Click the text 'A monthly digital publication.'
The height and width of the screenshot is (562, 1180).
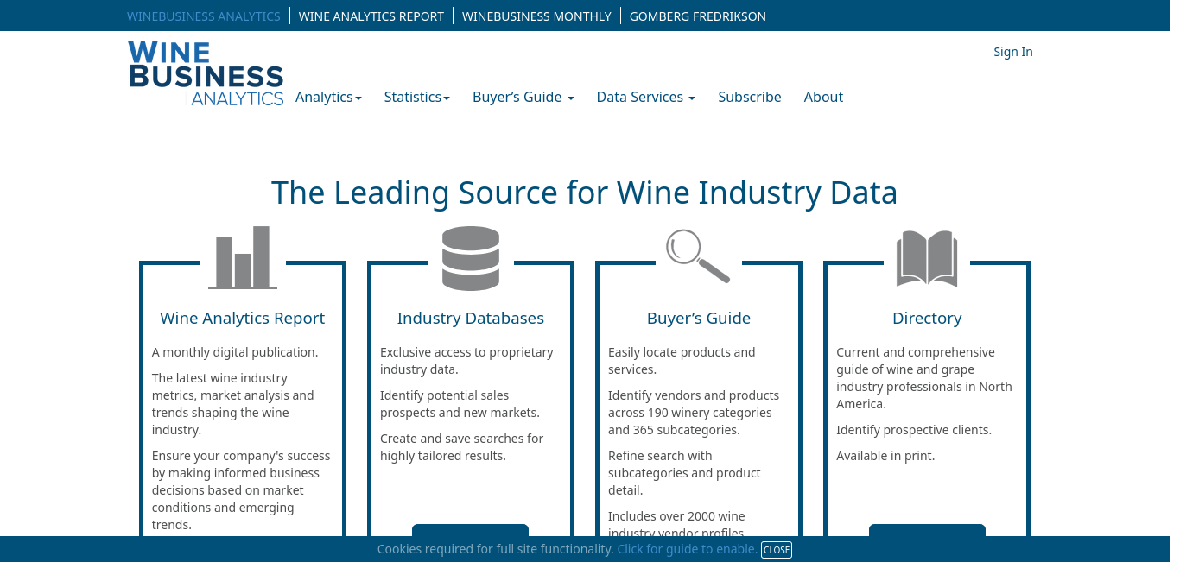click(235, 352)
